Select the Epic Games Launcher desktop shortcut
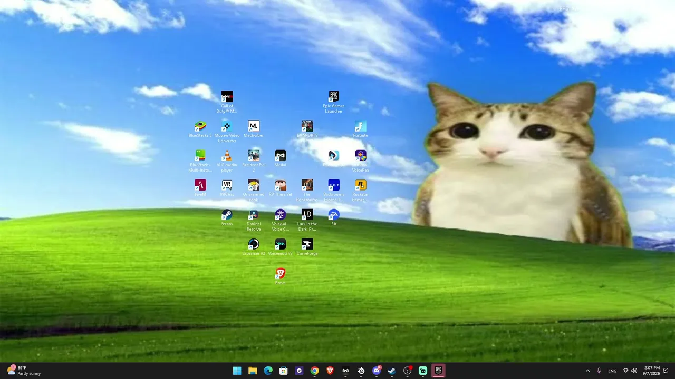Viewport: 675px width, 379px height. click(x=334, y=102)
